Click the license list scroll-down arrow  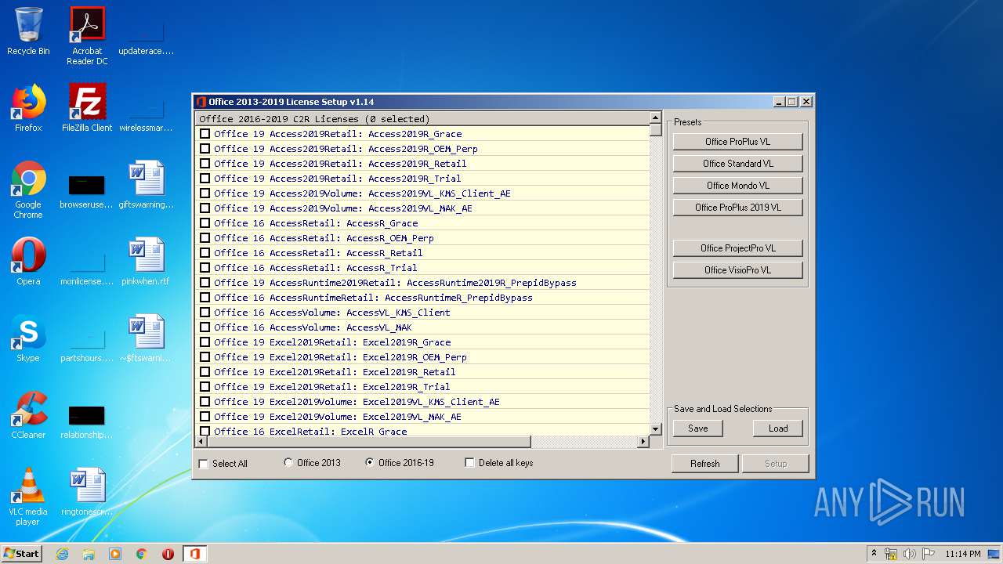655,429
